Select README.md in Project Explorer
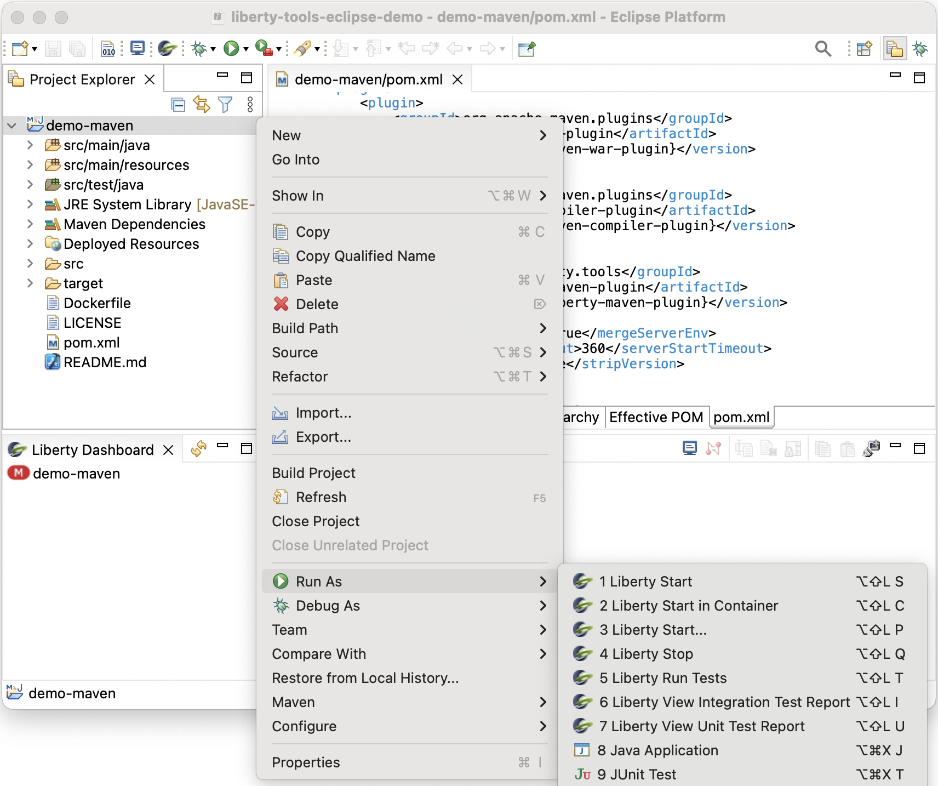The height and width of the screenshot is (786, 938). [105, 362]
